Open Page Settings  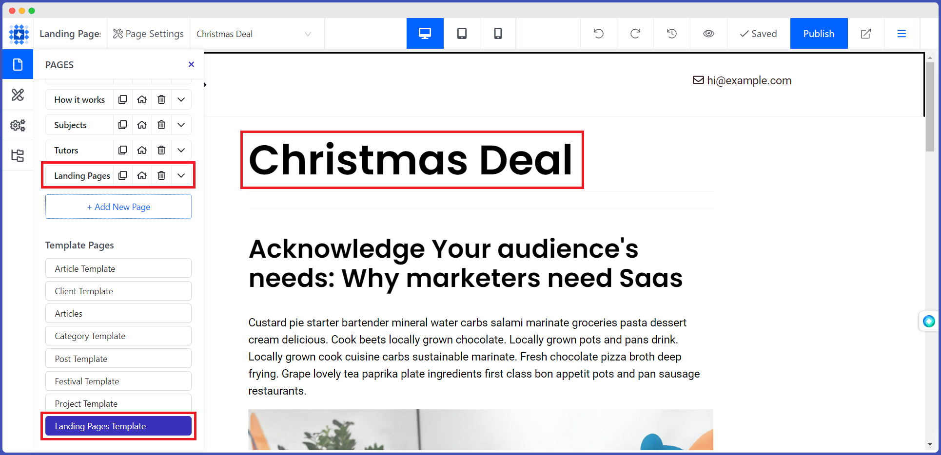[148, 34]
